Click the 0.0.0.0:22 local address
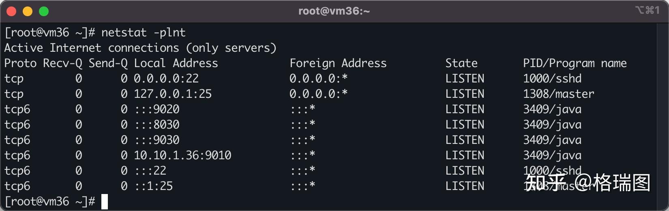 point(166,78)
